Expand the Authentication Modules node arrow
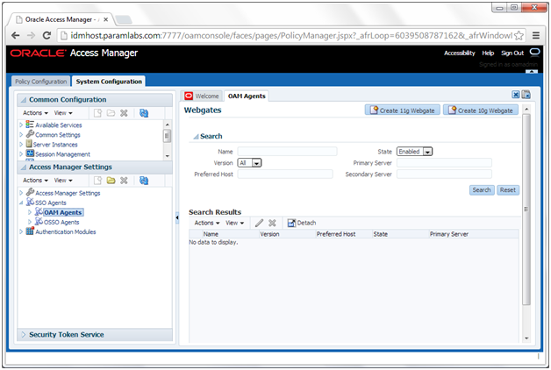Screen dimensions: 551x370 [x=21, y=231]
